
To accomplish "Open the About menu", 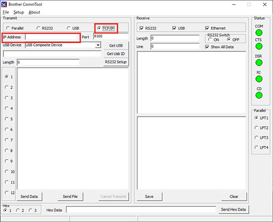I will 34,12.
